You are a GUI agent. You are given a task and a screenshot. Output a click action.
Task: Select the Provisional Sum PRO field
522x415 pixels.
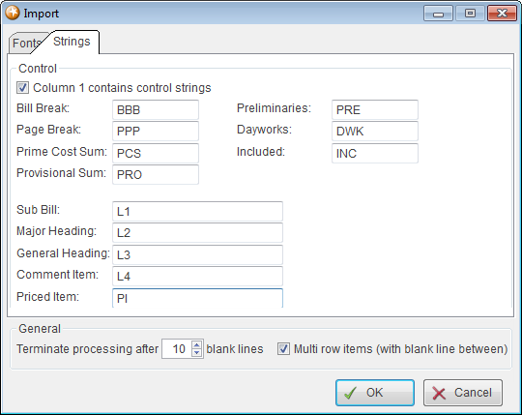[x=156, y=174]
